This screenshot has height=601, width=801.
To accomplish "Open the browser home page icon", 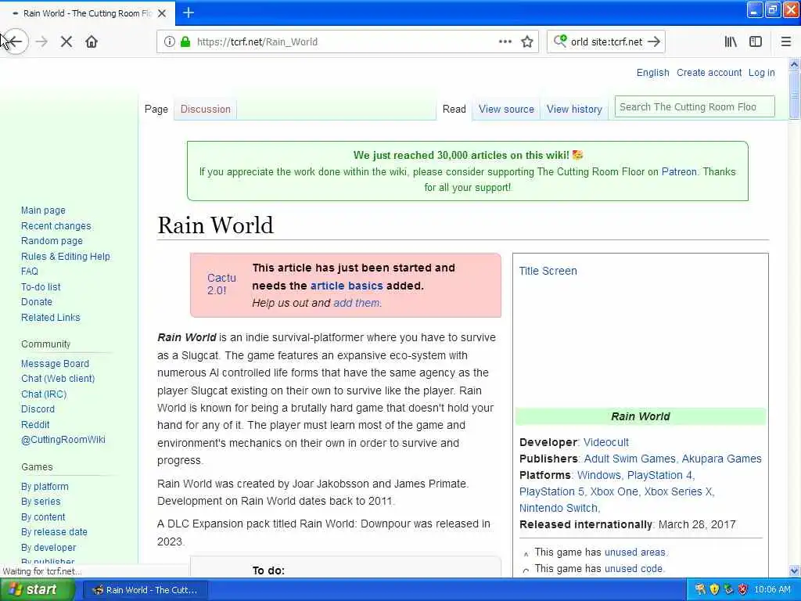I will point(92,41).
